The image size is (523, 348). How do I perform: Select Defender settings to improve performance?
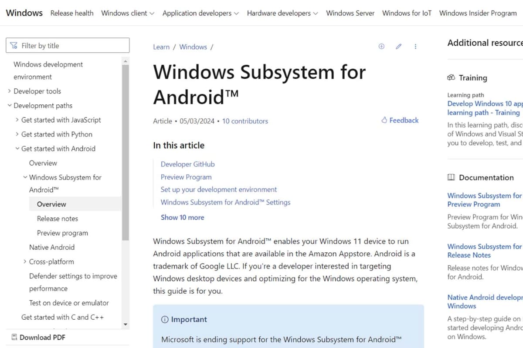[x=73, y=282]
